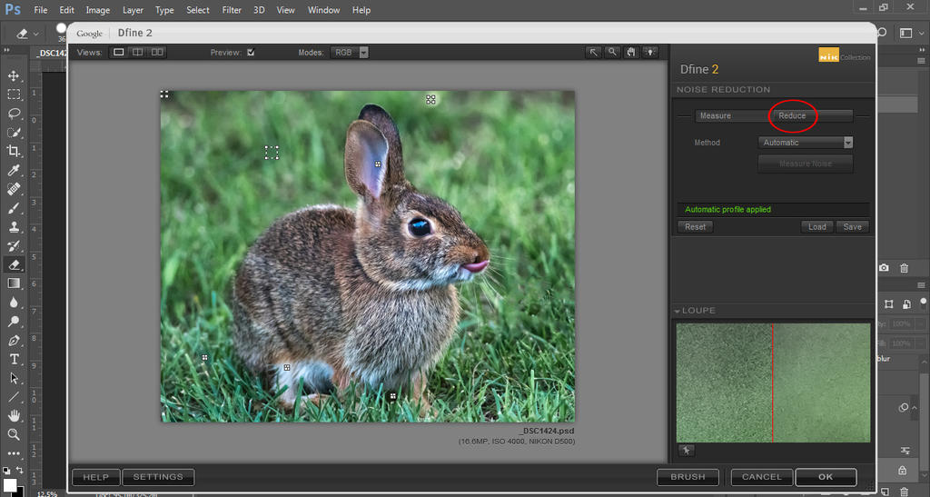
Task: Click the Reset button
Action: coord(695,227)
